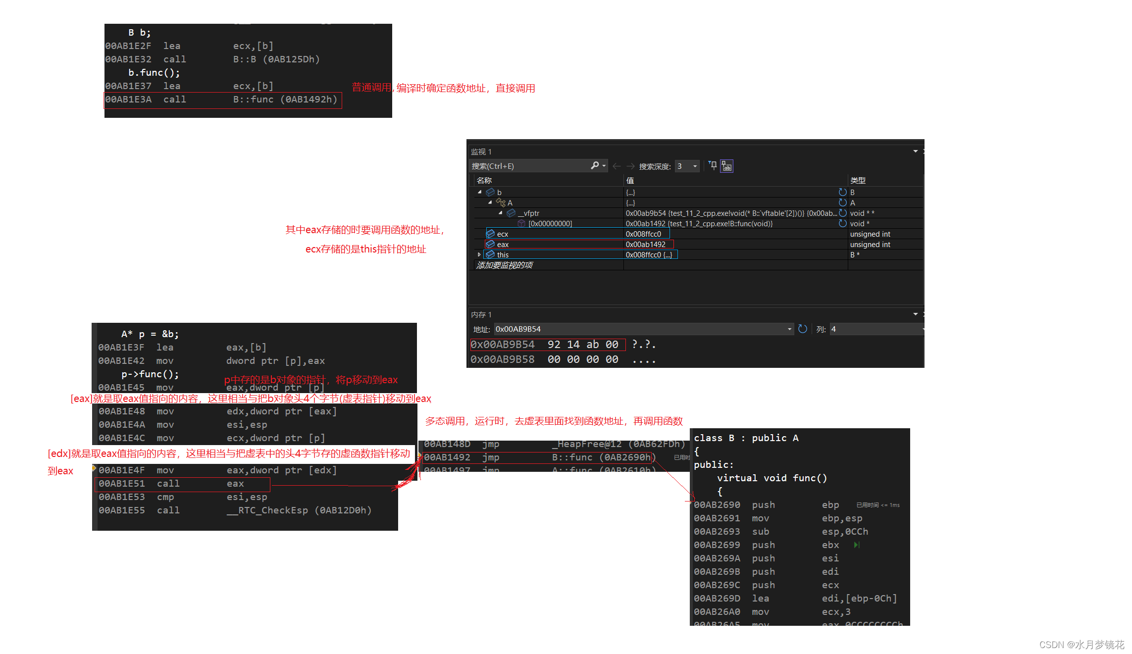Collapse the A base class node
1132x654 pixels.
tap(490, 202)
